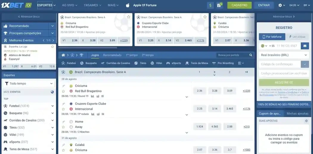313x154 pixels.
Task: Click Minimizar bloco on left panel
Action: (x=29, y=17)
